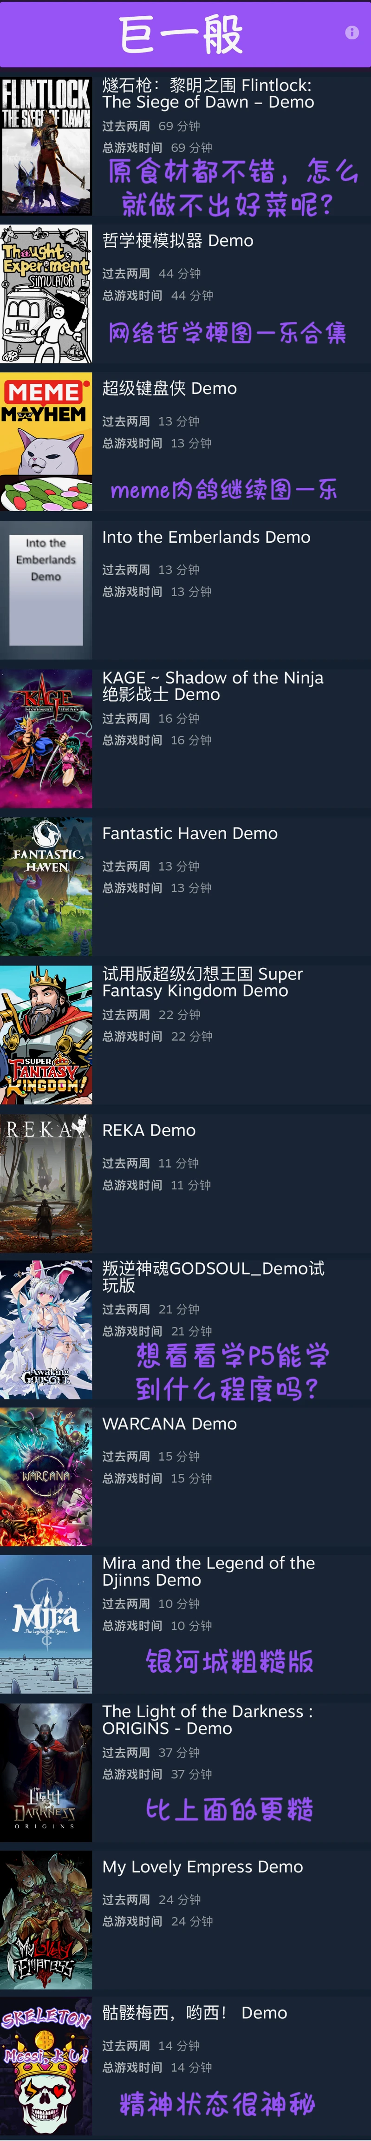Open the WARCANA Demo cover image
Screen dimensions: 371x2141
tap(46, 1478)
